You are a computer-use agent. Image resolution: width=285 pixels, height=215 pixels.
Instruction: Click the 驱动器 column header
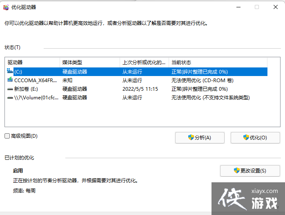[x=32, y=63]
